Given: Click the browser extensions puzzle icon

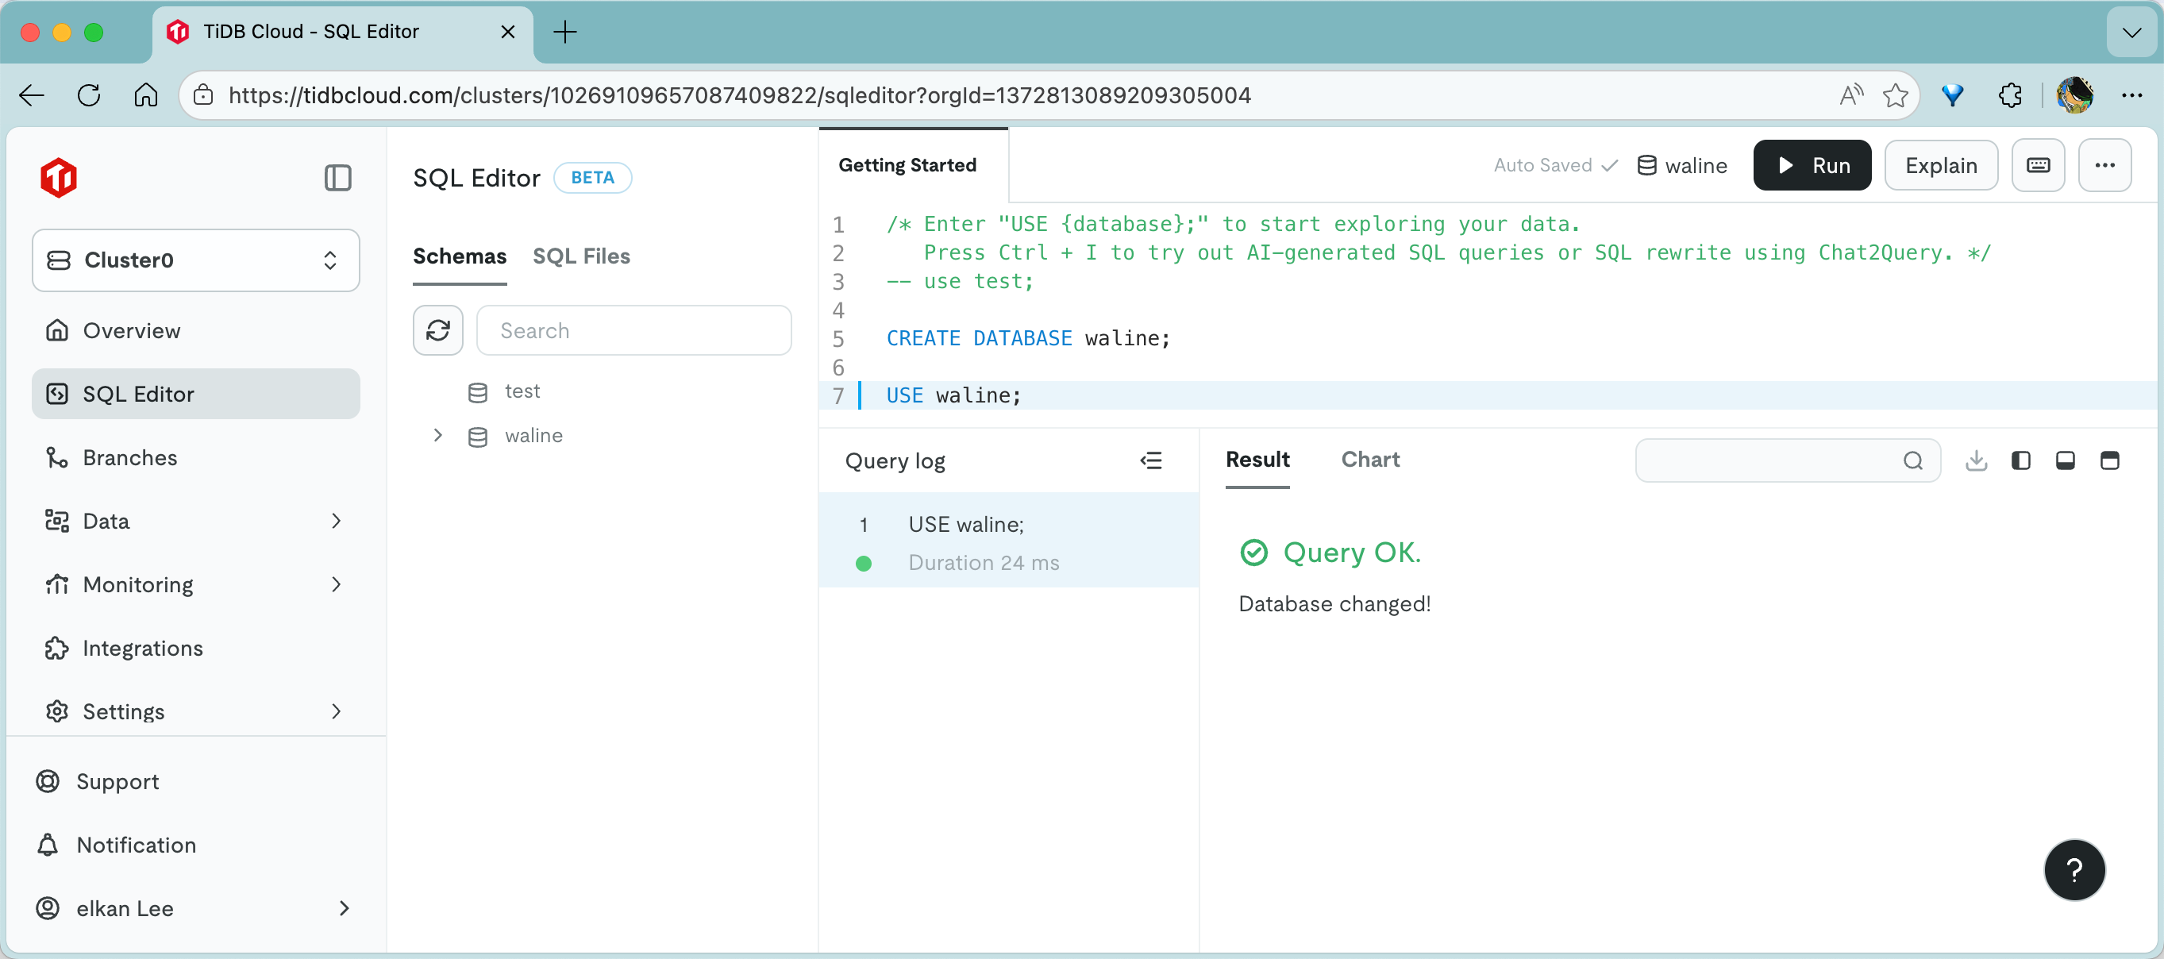Looking at the screenshot, I should pyautogui.click(x=2010, y=96).
